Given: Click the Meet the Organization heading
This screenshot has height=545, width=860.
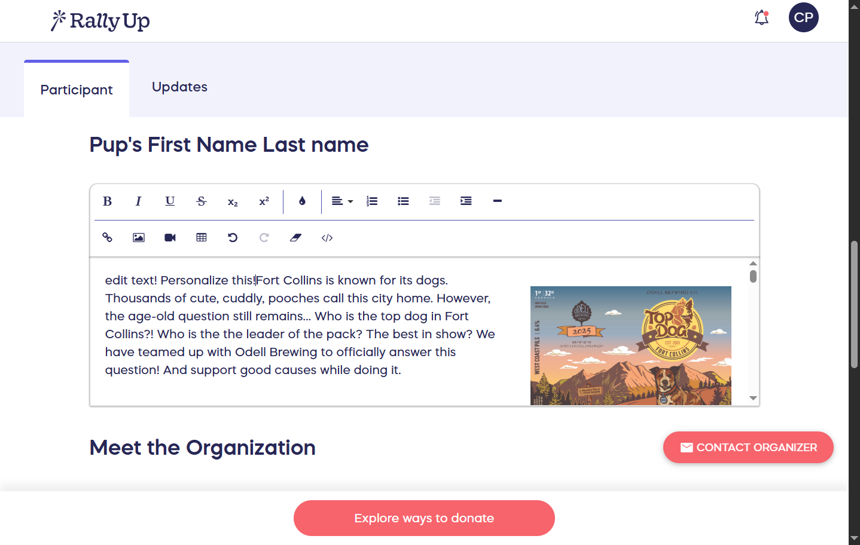Looking at the screenshot, I should point(203,448).
